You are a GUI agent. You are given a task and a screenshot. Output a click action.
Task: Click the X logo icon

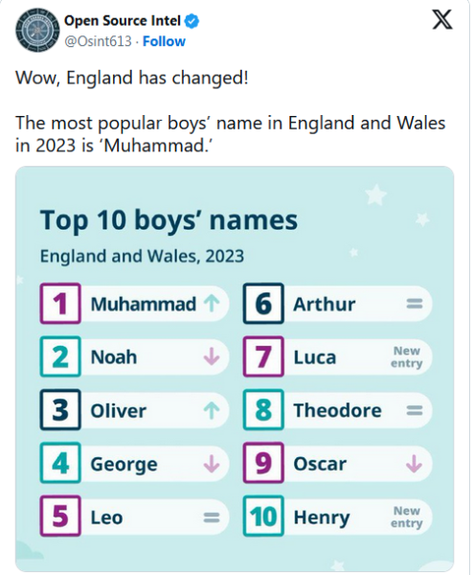coord(442,19)
